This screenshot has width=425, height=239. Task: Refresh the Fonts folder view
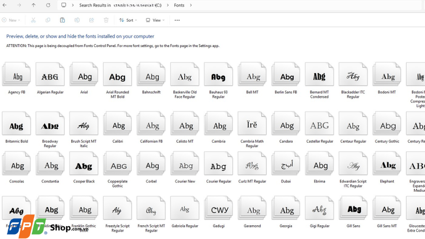click(x=48, y=5)
